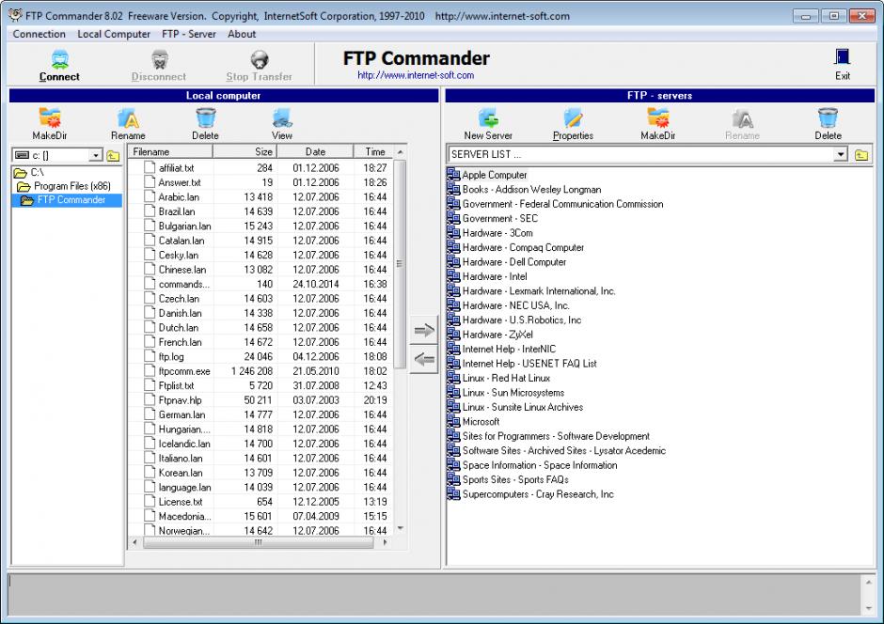Screen dimensions: 884x624
Task: Select Chinese.lan file
Action: point(182,270)
